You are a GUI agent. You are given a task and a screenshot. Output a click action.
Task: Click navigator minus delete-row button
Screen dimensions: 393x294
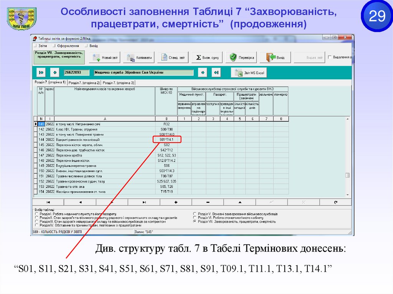click(x=208, y=202)
